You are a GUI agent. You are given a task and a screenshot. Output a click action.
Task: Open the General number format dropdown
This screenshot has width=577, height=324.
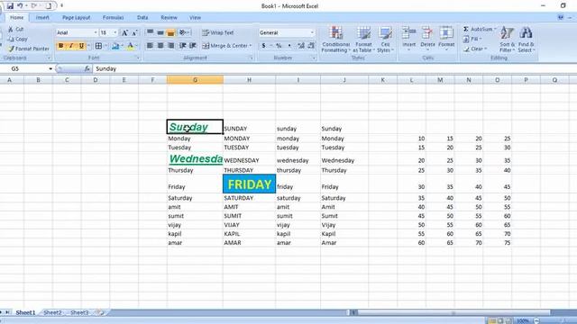coord(312,32)
